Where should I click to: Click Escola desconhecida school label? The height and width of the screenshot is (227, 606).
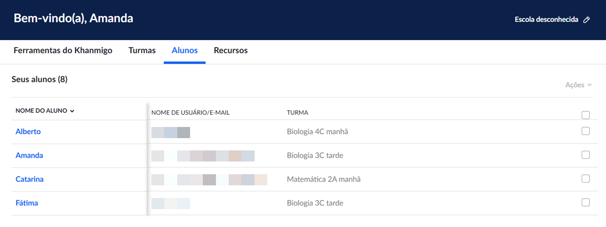coord(546,20)
